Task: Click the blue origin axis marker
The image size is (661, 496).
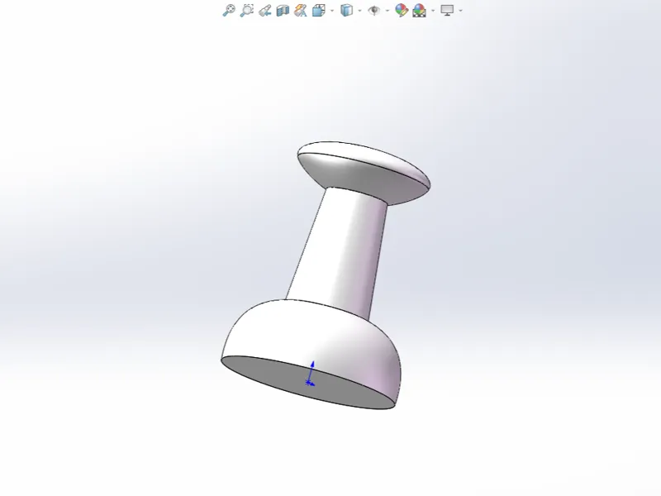Action: tap(311, 374)
